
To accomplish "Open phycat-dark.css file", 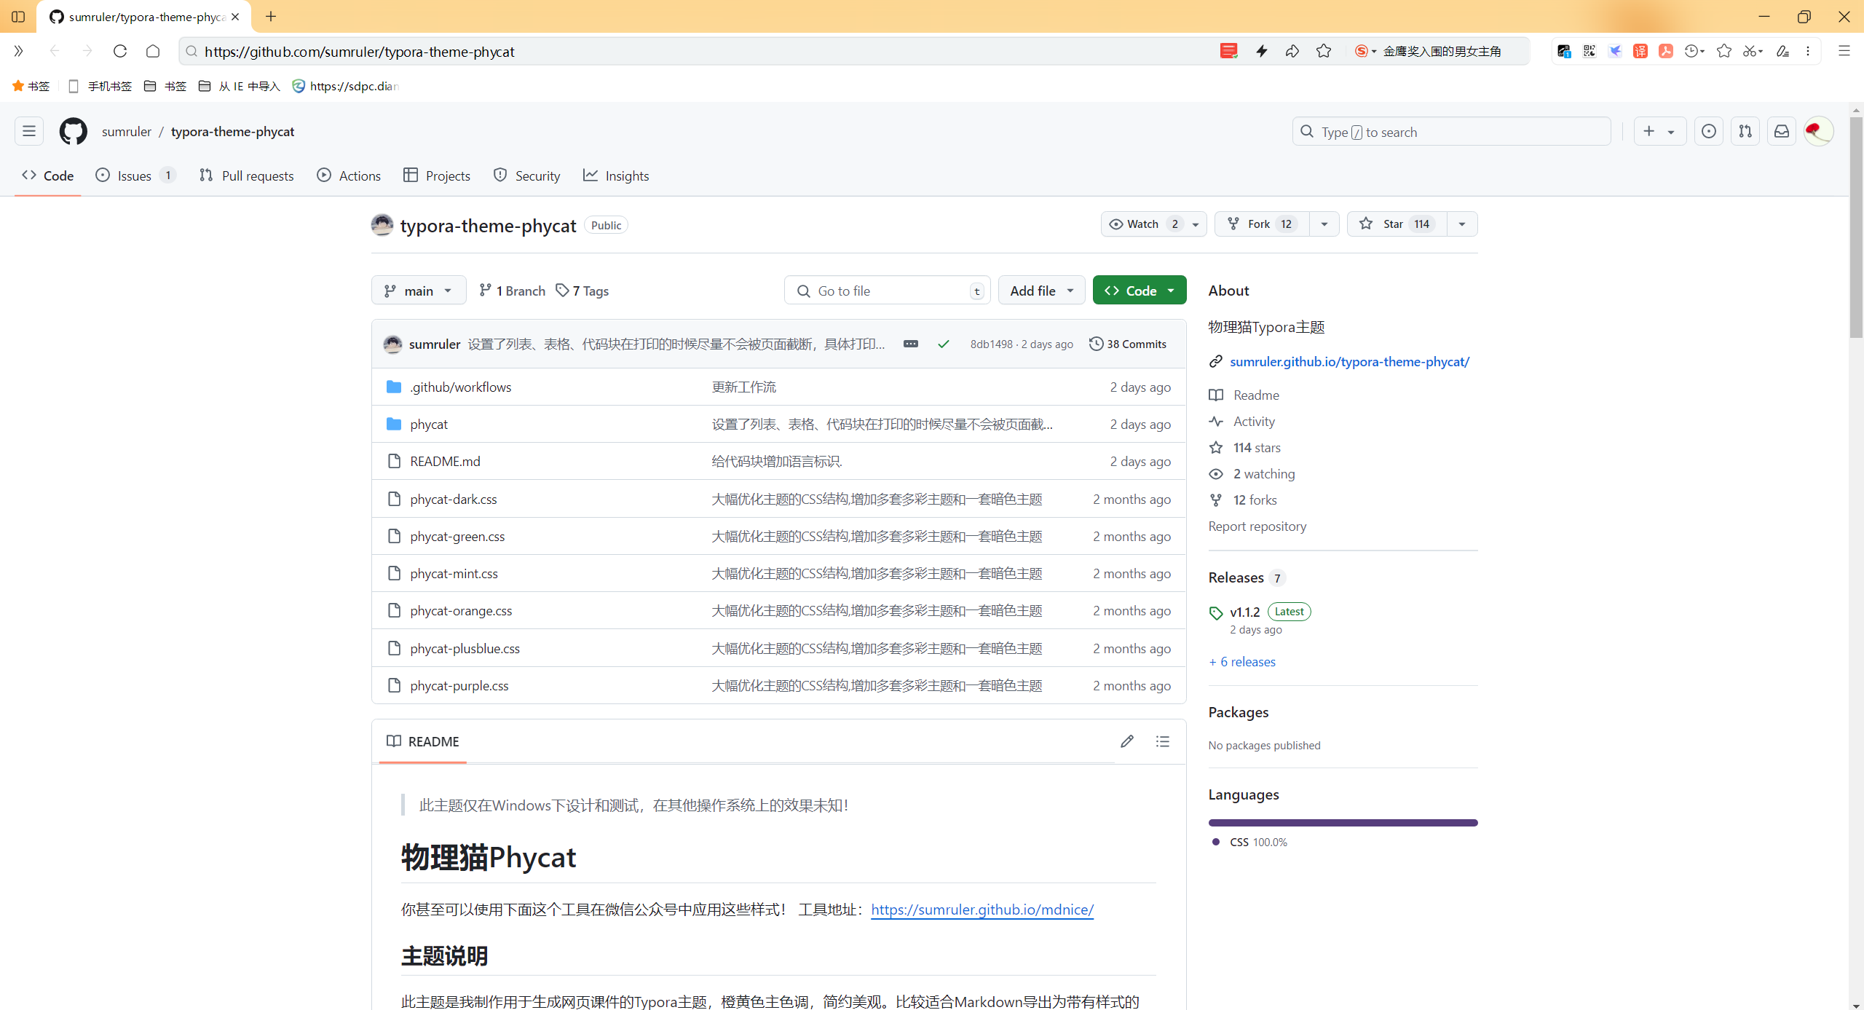I will pos(454,499).
